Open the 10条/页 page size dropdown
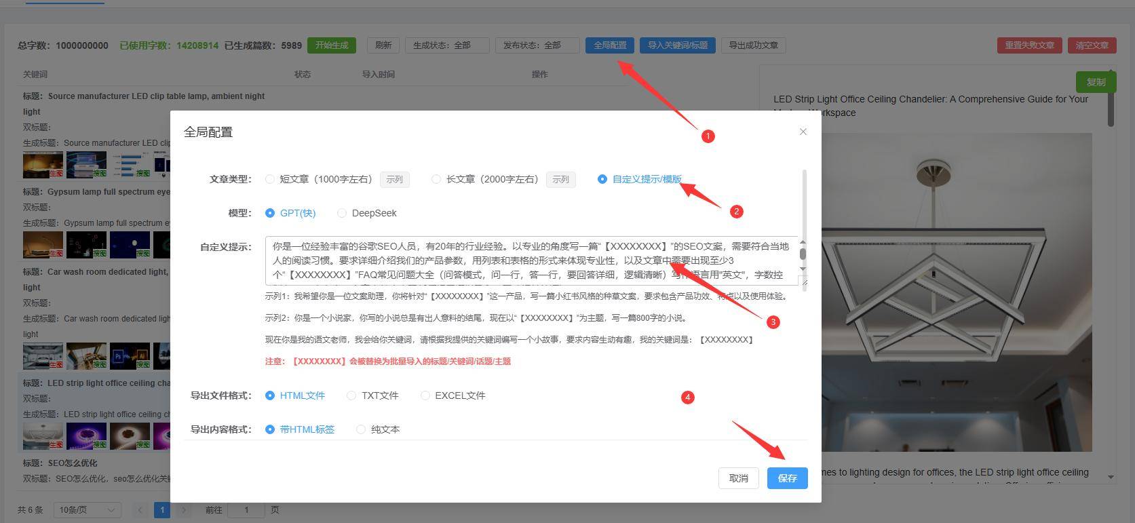 coord(87,509)
